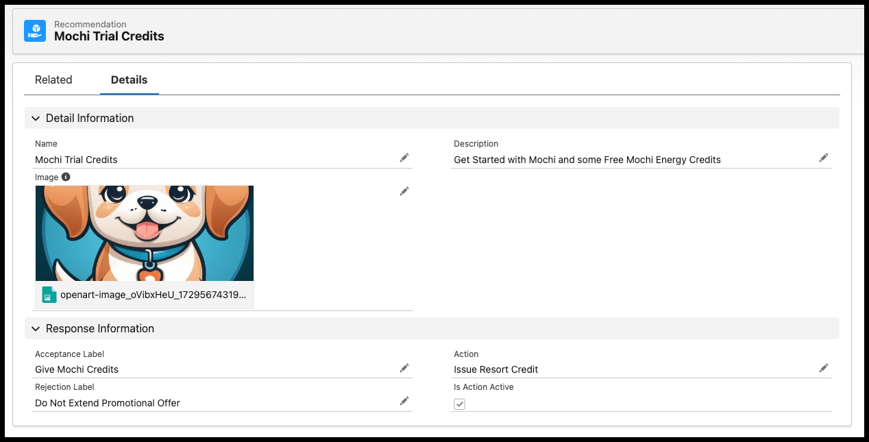Open the Mochi puppy image thumbnail
Viewport: 869px width, 442px height.
(145, 233)
